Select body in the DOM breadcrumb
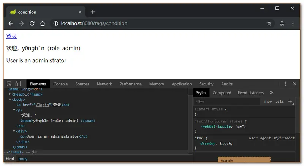The height and width of the screenshot is (166, 304). click(23, 159)
